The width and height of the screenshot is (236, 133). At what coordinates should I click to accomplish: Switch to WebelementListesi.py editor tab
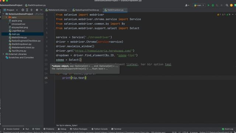click(58, 10)
